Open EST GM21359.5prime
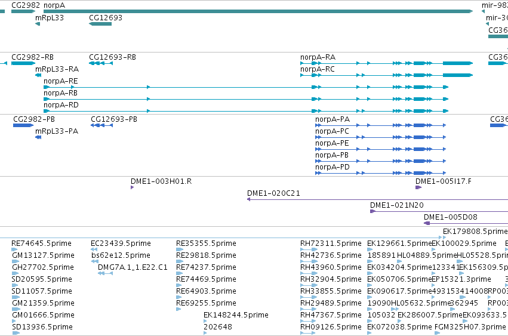Viewport: 508px width, 336px height. click(x=16, y=309)
